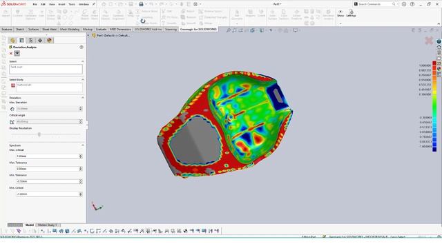Click the Options gear in title toolbar
The width and height of the screenshot is (442, 248).
tap(195, 4)
